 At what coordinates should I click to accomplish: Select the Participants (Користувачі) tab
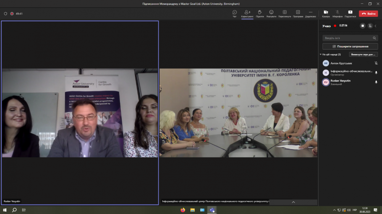point(247,13)
